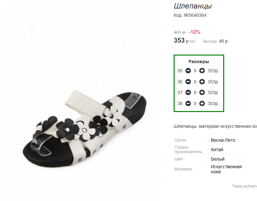The width and height of the screenshot is (257, 201).
Task: Click the Шлепанцы product title
Action: 193,6
